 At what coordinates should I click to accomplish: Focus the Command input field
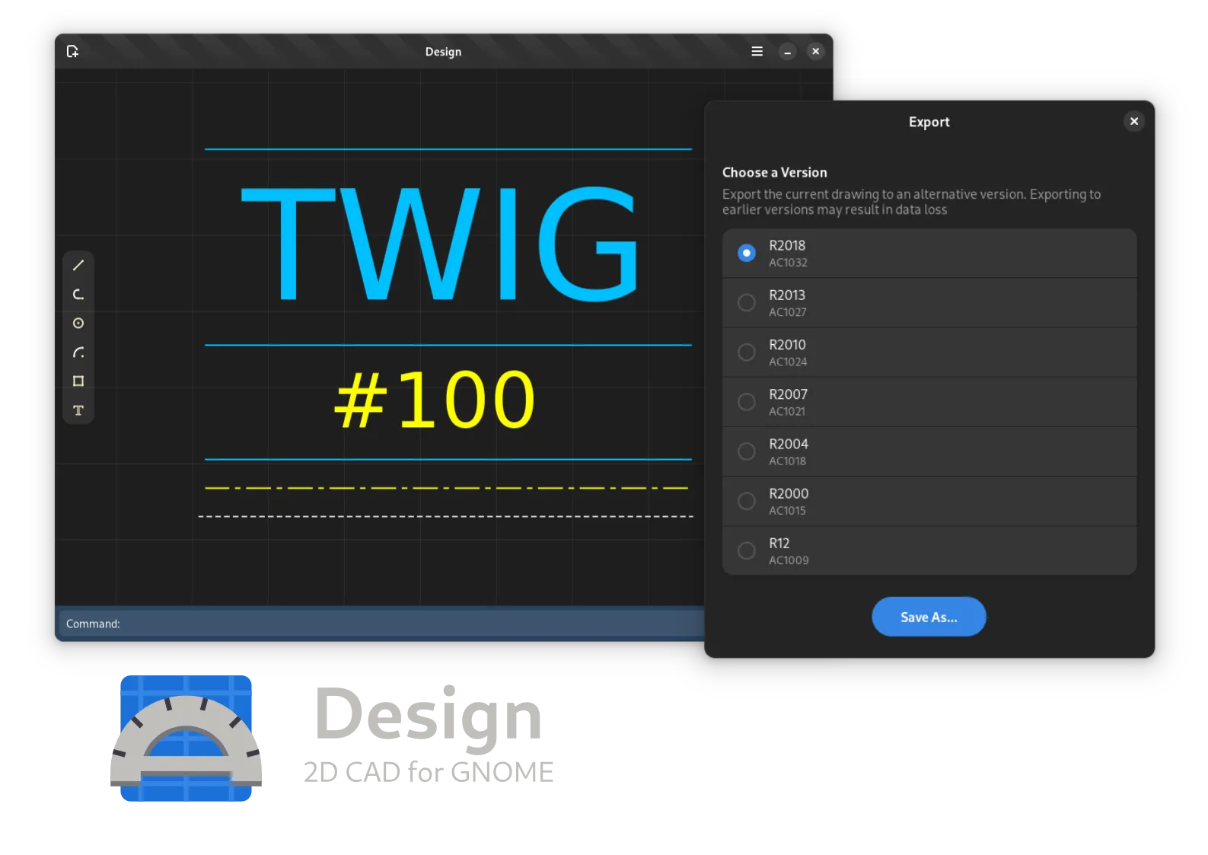(x=381, y=624)
